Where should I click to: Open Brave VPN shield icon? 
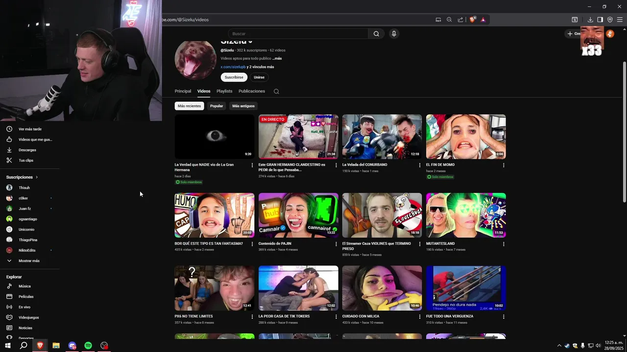tap(610, 20)
